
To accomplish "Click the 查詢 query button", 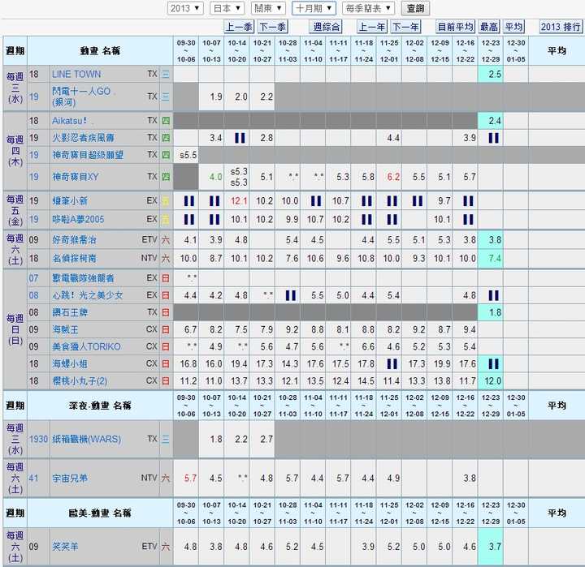I will pyautogui.click(x=415, y=8).
